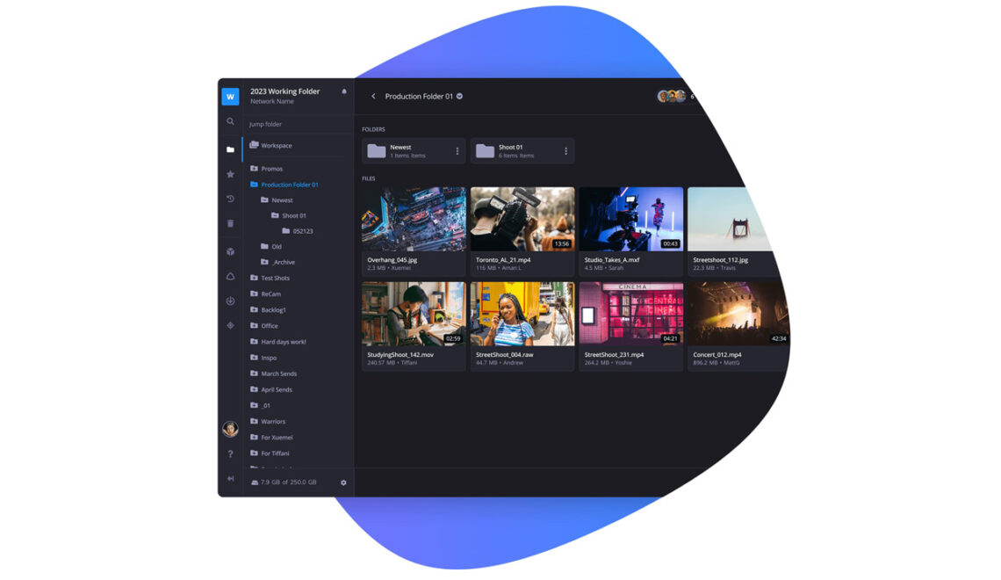Viewport: 1001px width, 580px height.
Task: Select the March Sends folder
Action: (x=273, y=373)
